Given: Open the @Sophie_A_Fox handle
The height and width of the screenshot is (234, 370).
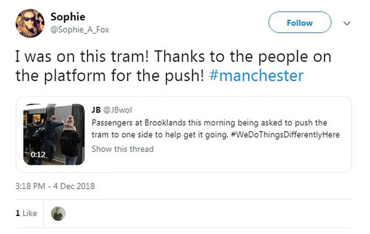Looking at the screenshot, I should (80, 30).
